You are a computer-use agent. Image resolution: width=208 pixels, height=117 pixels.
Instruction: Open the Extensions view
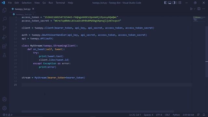[4, 46]
